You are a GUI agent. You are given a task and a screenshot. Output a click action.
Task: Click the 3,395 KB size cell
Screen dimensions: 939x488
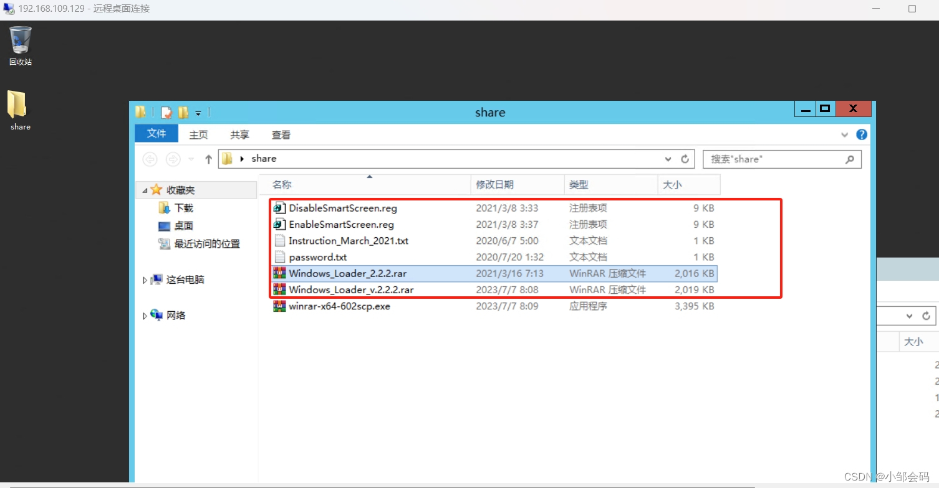[x=695, y=306]
